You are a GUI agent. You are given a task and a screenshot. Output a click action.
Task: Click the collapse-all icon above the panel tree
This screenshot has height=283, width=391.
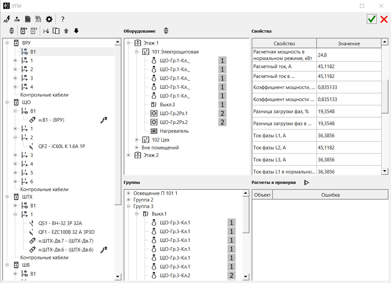pos(12,31)
